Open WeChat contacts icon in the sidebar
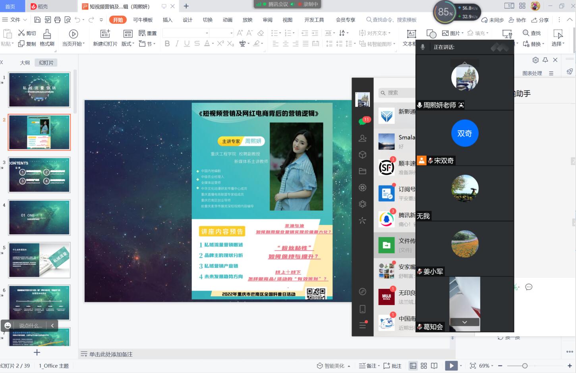Viewport: 576px width, 373px height. pyautogui.click(x=362, y=138)
